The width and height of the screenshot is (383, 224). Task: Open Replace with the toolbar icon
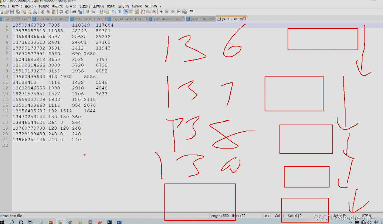click(x=80, y=11)
